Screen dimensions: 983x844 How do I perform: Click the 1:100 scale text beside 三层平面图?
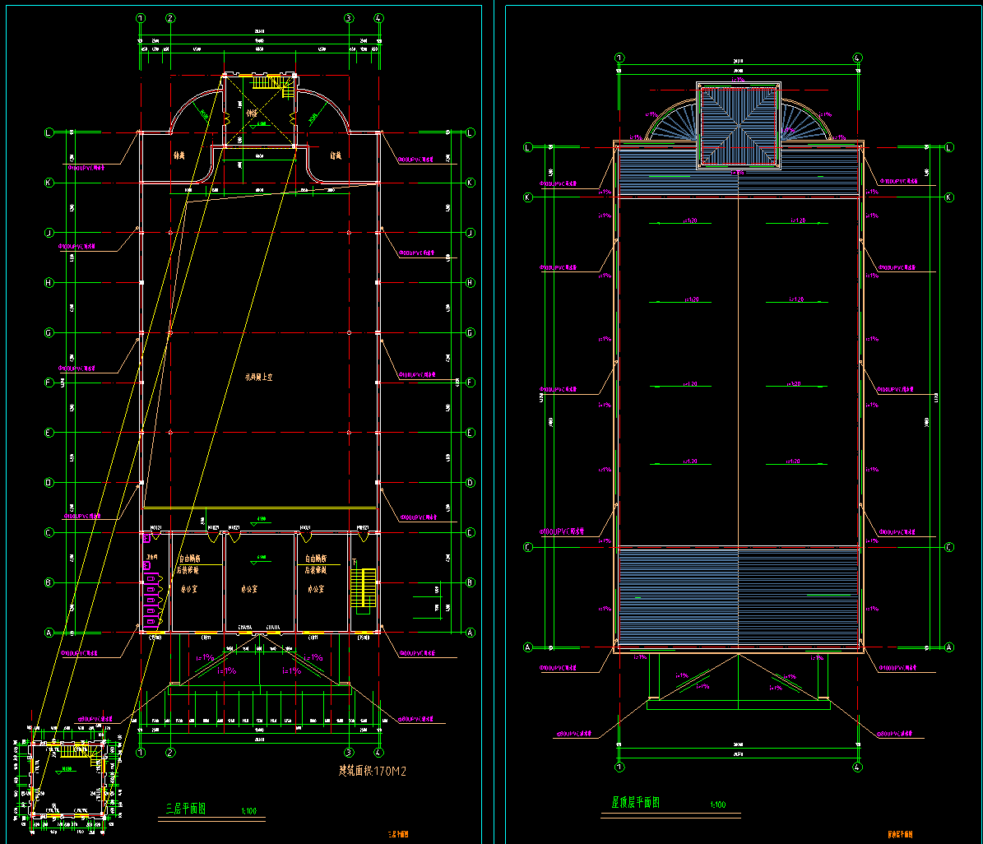click(x=249, y=811)
